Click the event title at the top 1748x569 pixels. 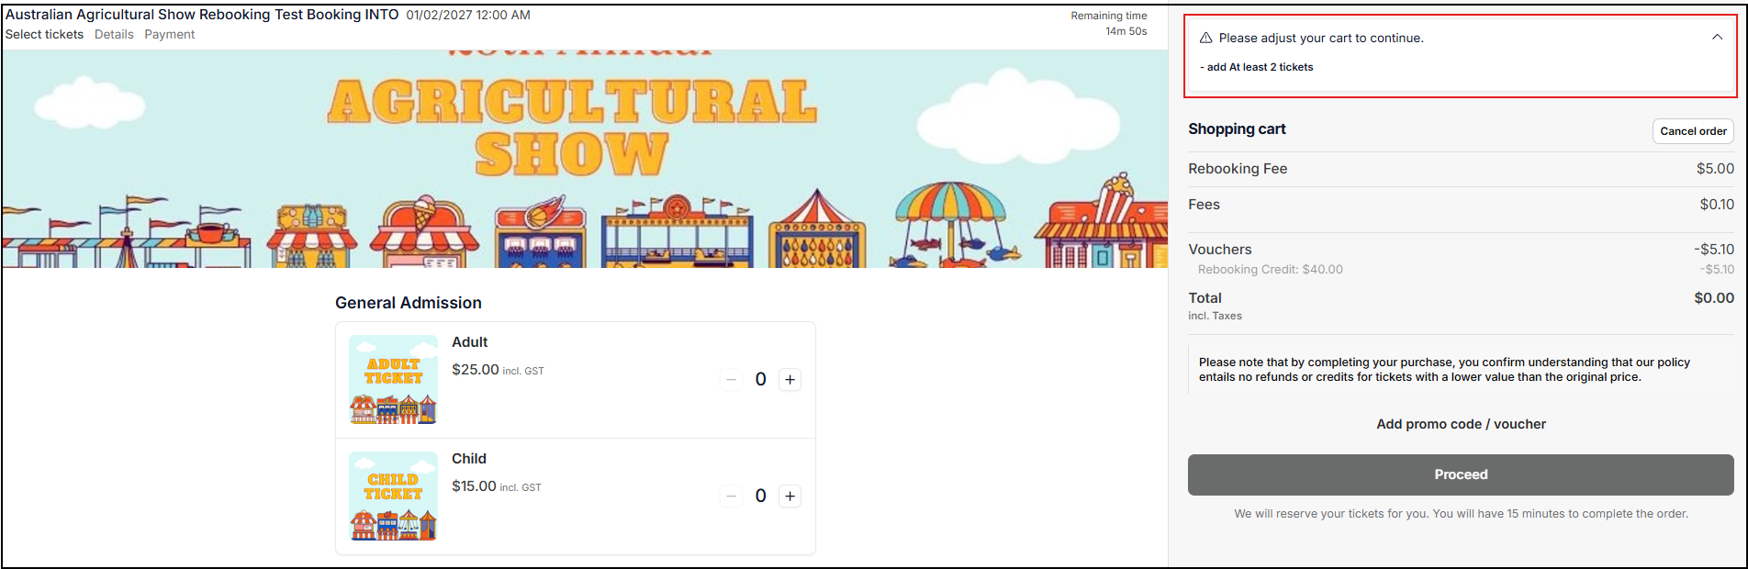pos(202,15)
